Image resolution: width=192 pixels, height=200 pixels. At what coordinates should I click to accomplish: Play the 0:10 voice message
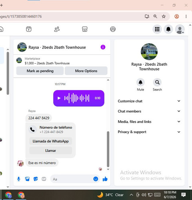59,98
